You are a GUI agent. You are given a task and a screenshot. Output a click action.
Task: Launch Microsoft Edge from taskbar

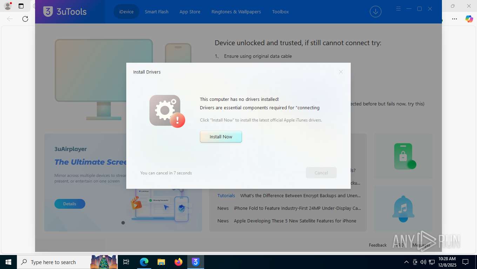click(144, 262)
